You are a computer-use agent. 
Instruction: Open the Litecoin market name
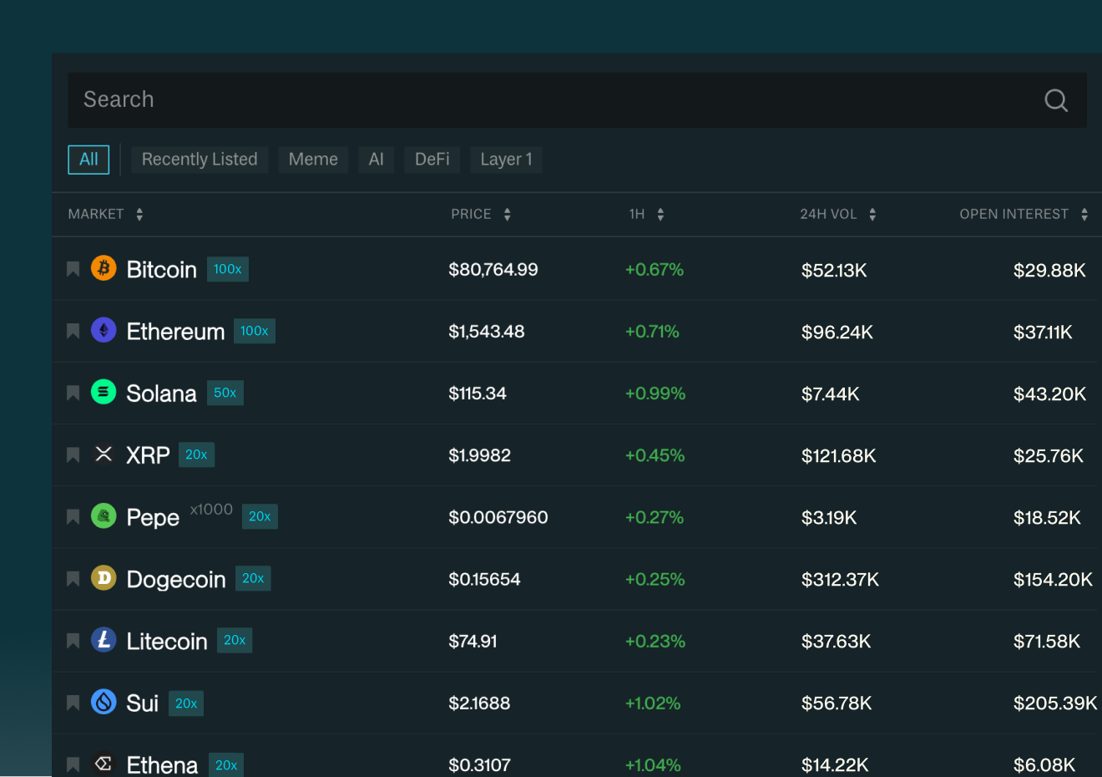[x=167, y=642]
